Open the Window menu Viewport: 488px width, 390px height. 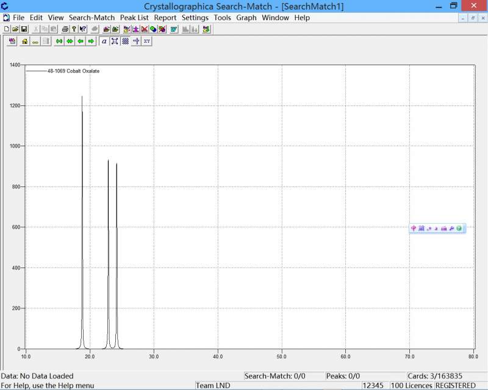tap(276, 18)
